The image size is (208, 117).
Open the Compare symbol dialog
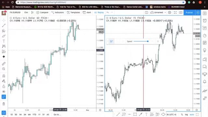click(x=42, y=12)
